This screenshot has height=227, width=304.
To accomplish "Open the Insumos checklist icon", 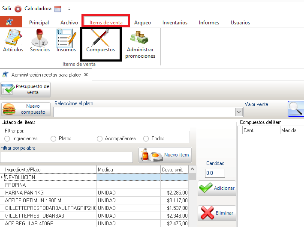I will click(x=66, y=38).
